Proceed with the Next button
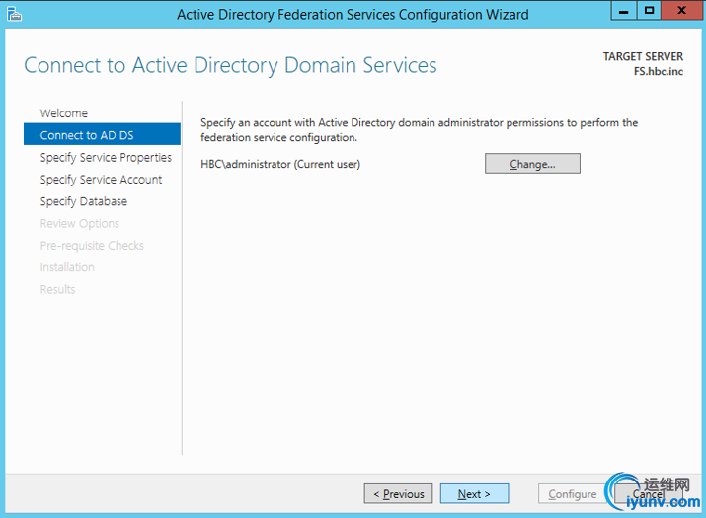Screen dimensions: 706x518 click(474, 493)
